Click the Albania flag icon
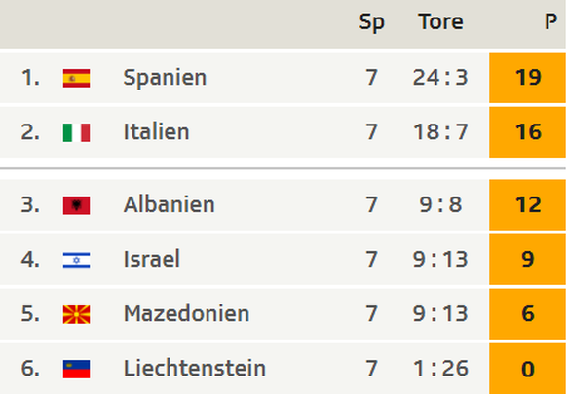 (x=76, y=205)
